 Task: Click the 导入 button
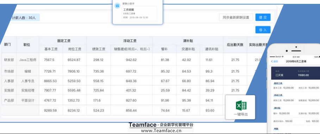point(263,30)
